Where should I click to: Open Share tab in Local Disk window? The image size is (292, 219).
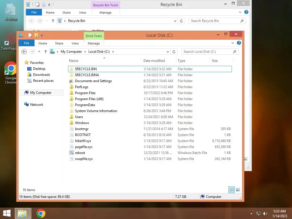(x=59, y=43)
